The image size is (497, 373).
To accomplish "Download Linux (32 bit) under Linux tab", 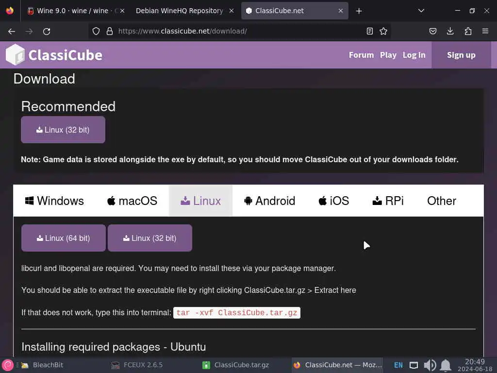I will 150,238.
